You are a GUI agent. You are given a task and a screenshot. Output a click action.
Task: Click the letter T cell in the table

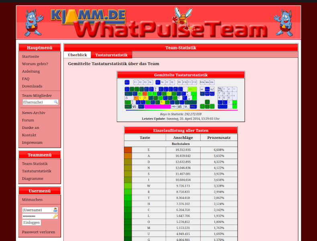(149, 198)
